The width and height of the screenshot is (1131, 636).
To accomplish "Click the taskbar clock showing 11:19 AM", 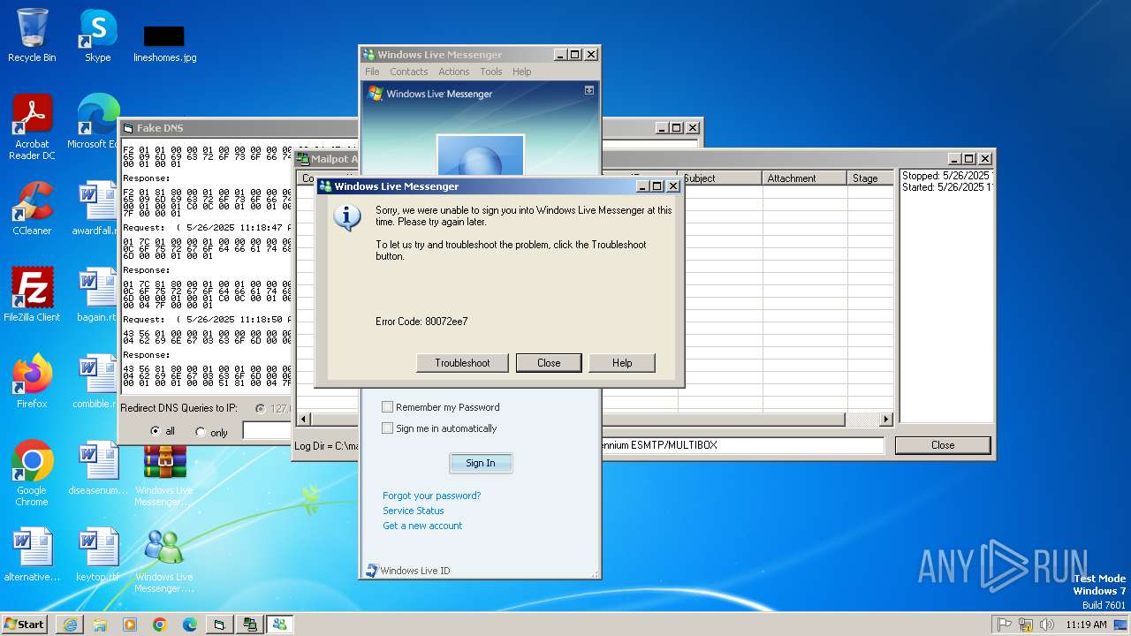I will pos(1086,625).
